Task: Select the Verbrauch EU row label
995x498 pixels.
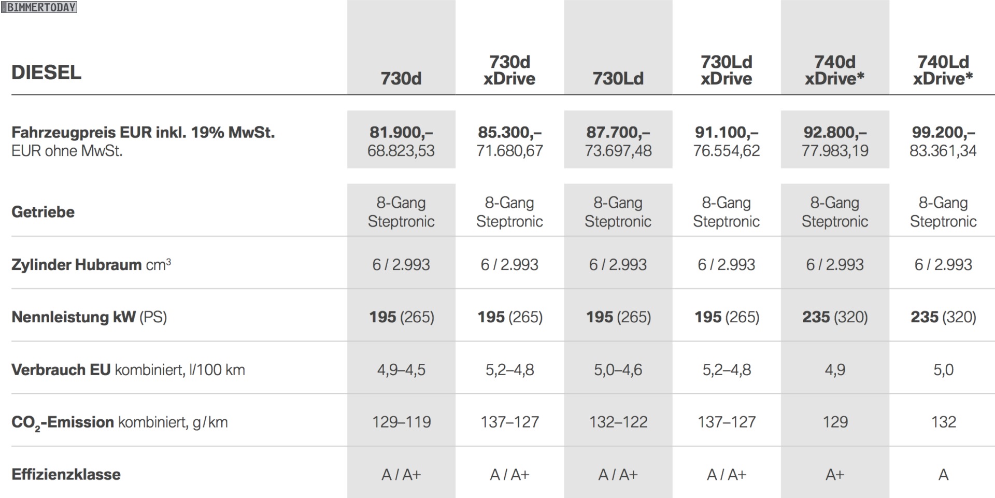Action: (128, 370)
